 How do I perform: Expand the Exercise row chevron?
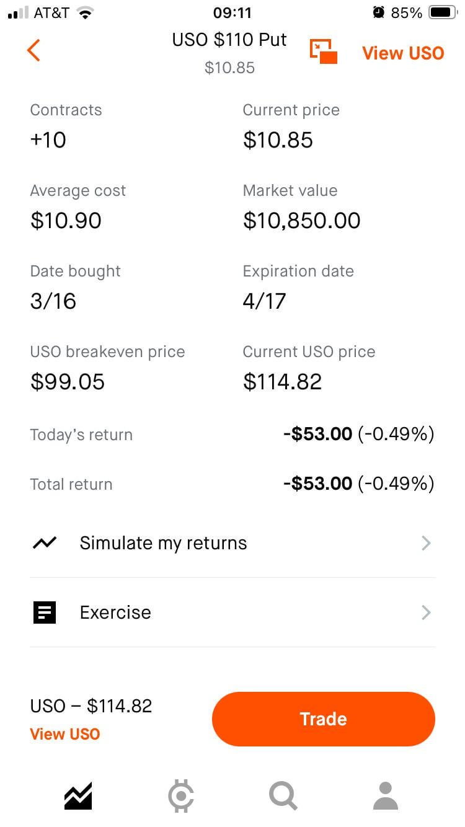tap(426, 613)
